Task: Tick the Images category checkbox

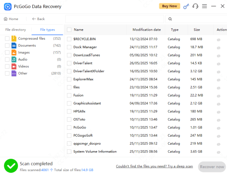Action: (x=7, y=53)
